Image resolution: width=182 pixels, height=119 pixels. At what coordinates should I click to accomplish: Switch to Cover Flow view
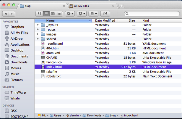(x=59, y=14)
